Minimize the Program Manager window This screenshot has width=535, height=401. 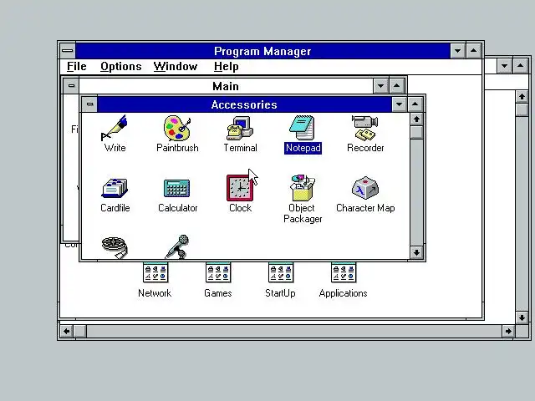pos(457,51)
